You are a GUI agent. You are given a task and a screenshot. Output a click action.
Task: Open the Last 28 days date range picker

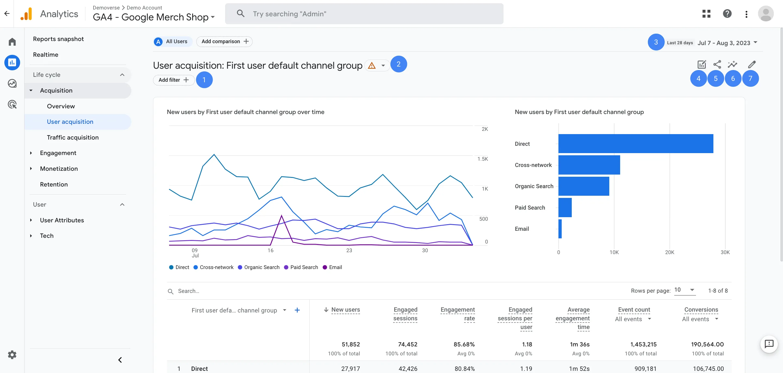[727, 43]
